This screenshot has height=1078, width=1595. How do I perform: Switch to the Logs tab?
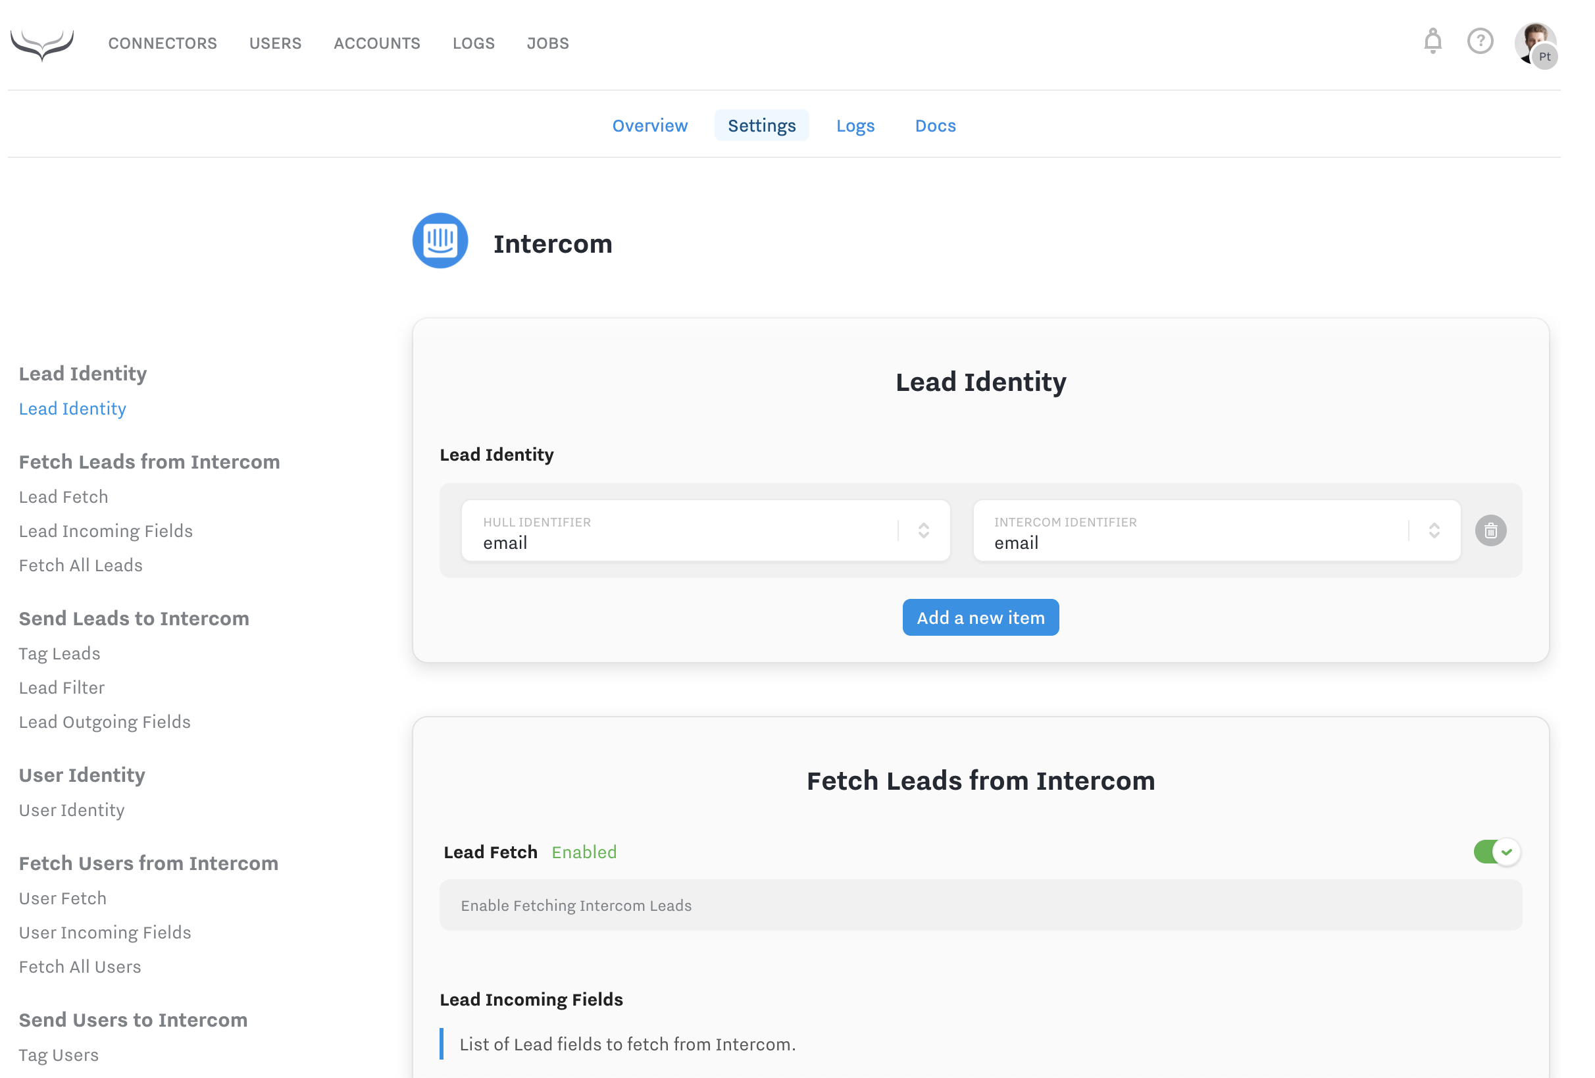[855, 126]
